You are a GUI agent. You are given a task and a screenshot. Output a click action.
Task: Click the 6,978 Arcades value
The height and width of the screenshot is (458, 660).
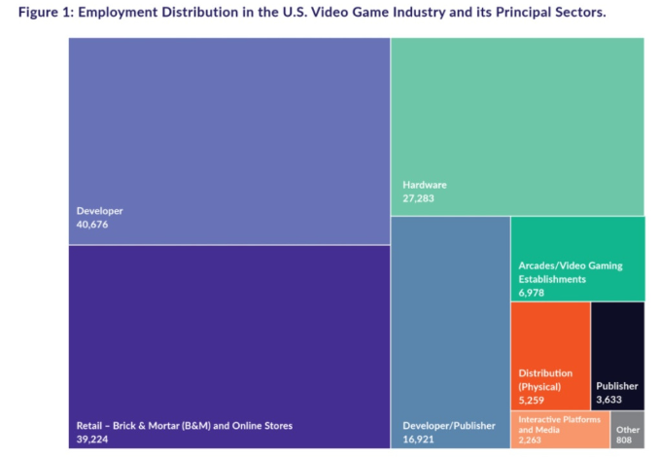pos(534,293)
